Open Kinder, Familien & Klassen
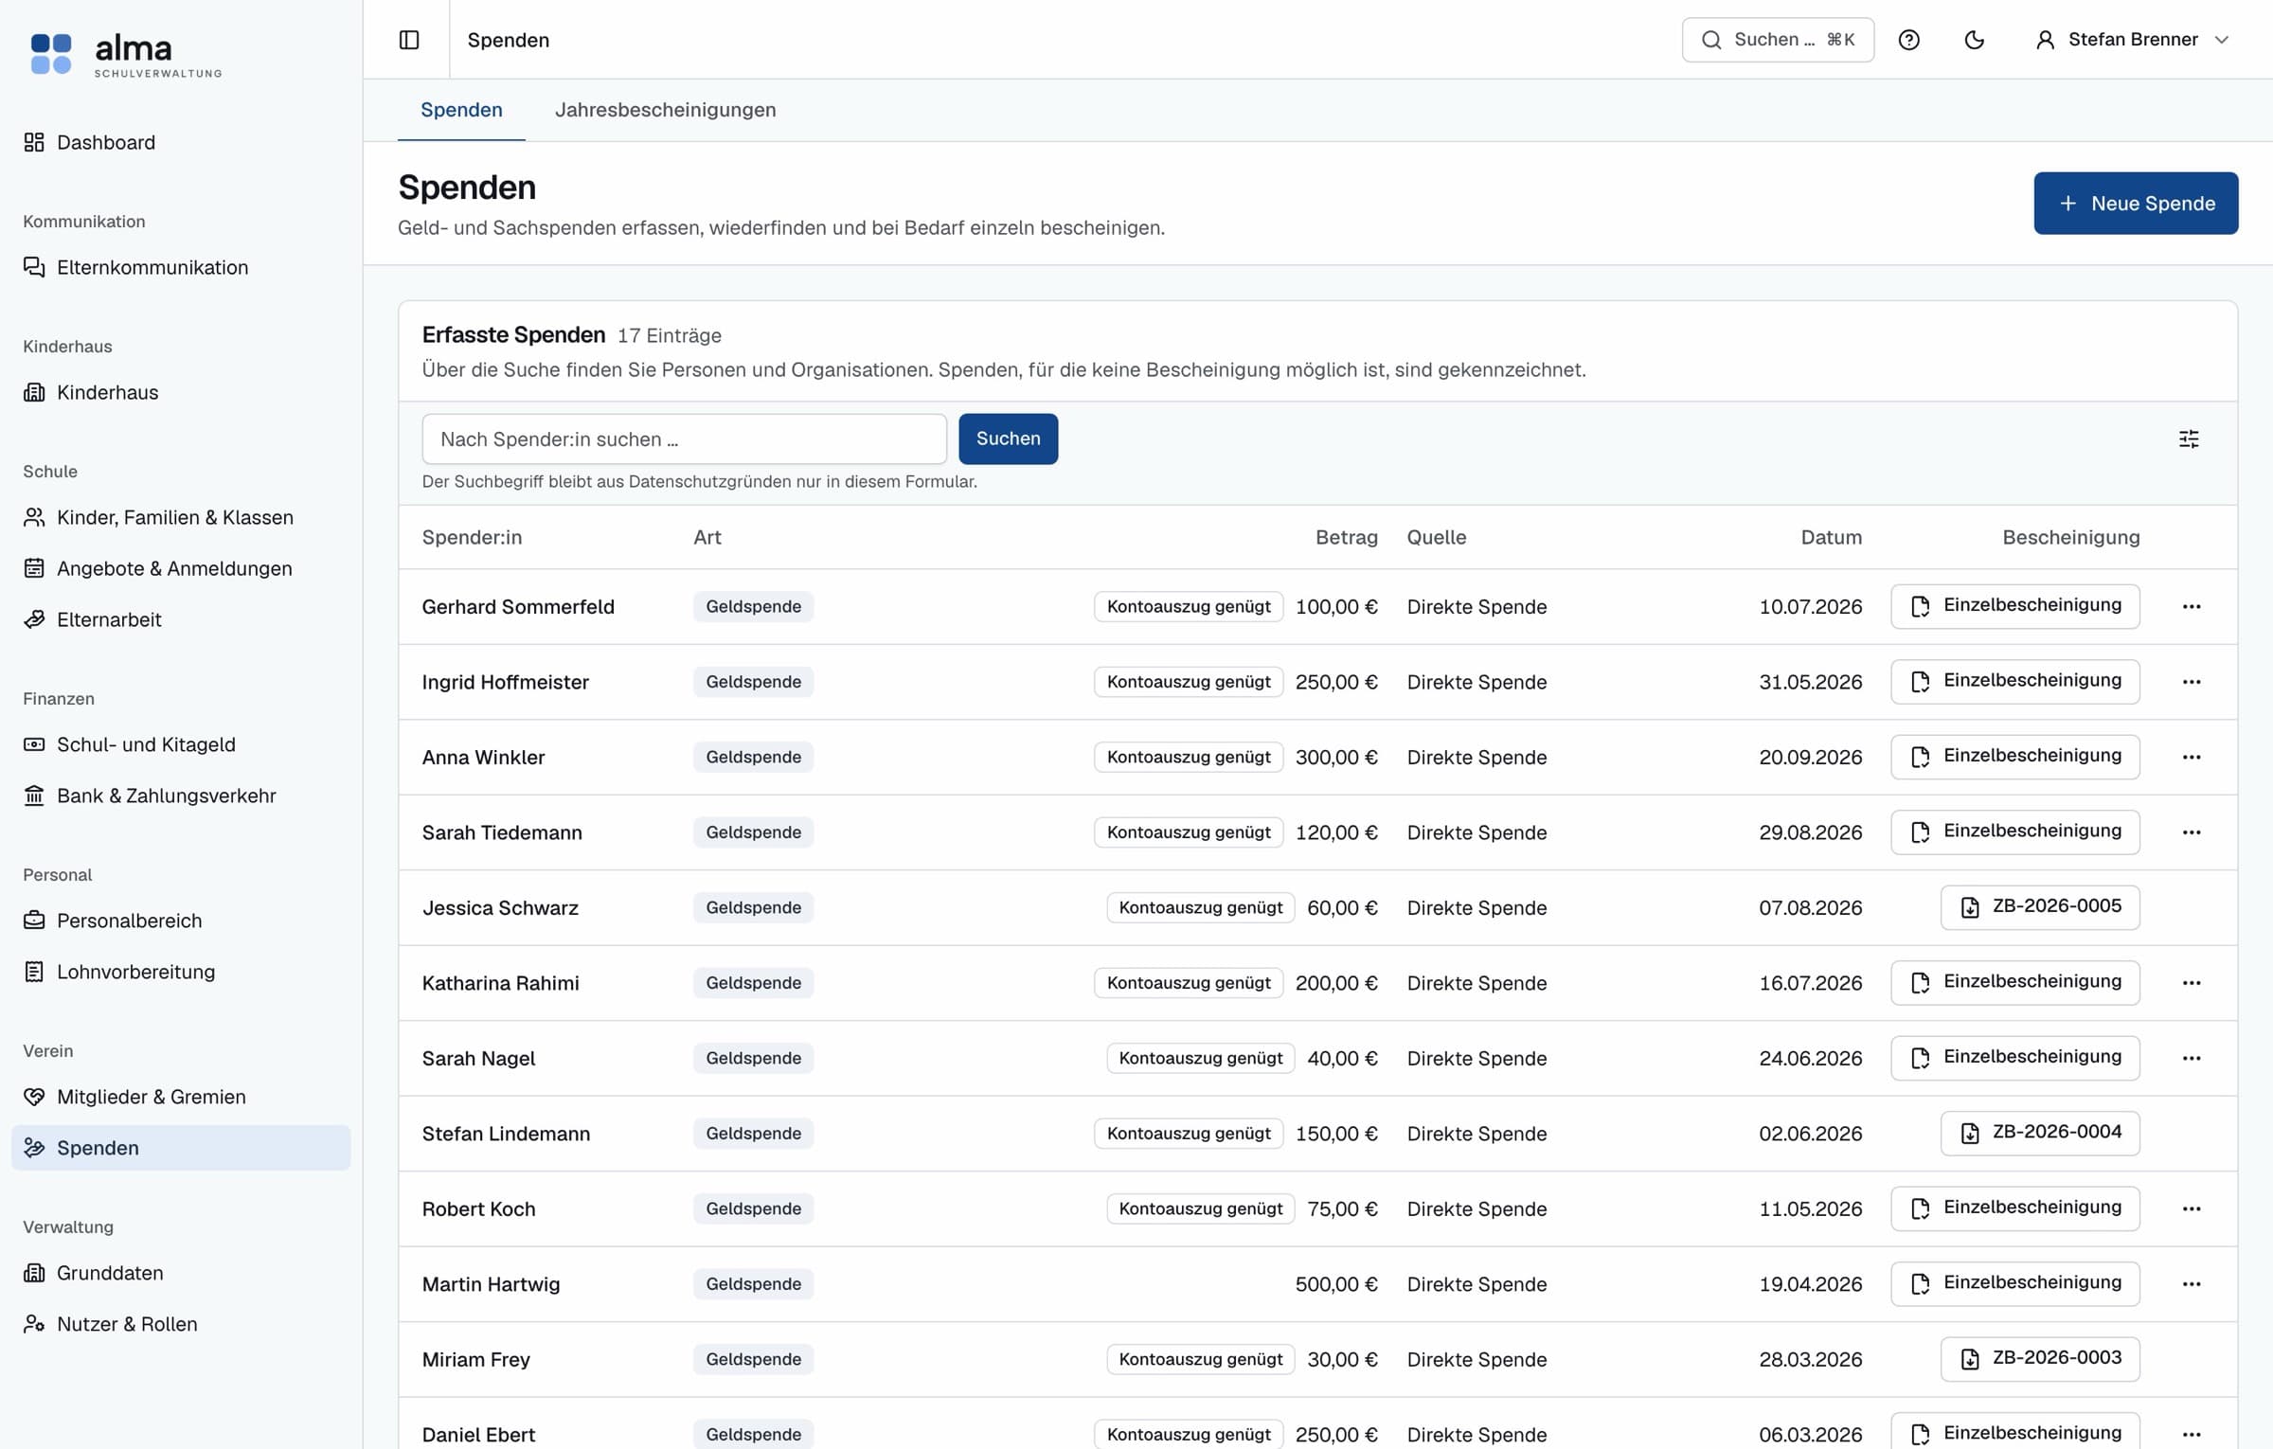Screen dimensions: 2273x1449 tap(181, 517)
